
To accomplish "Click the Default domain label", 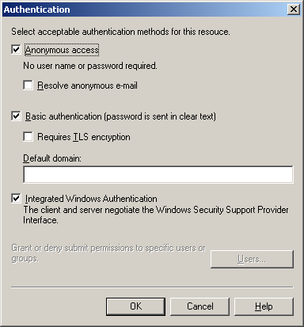I will click(52, 158).
